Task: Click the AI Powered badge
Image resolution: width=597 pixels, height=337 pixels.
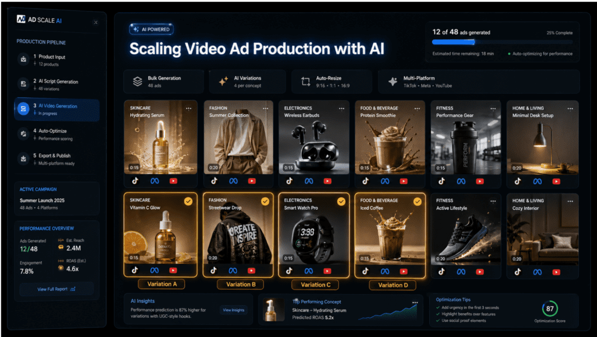Action: [x=151, y=29]
